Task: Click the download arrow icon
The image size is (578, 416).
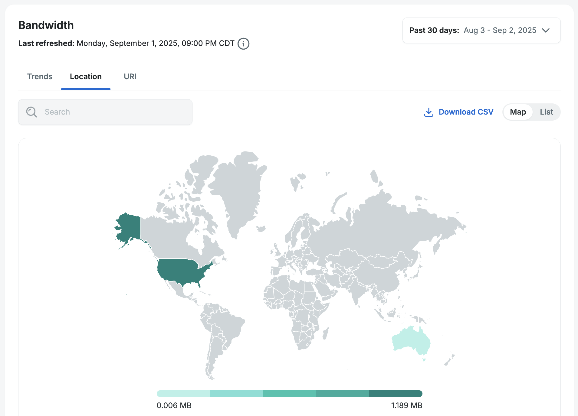Action: (x=429, y=112)
